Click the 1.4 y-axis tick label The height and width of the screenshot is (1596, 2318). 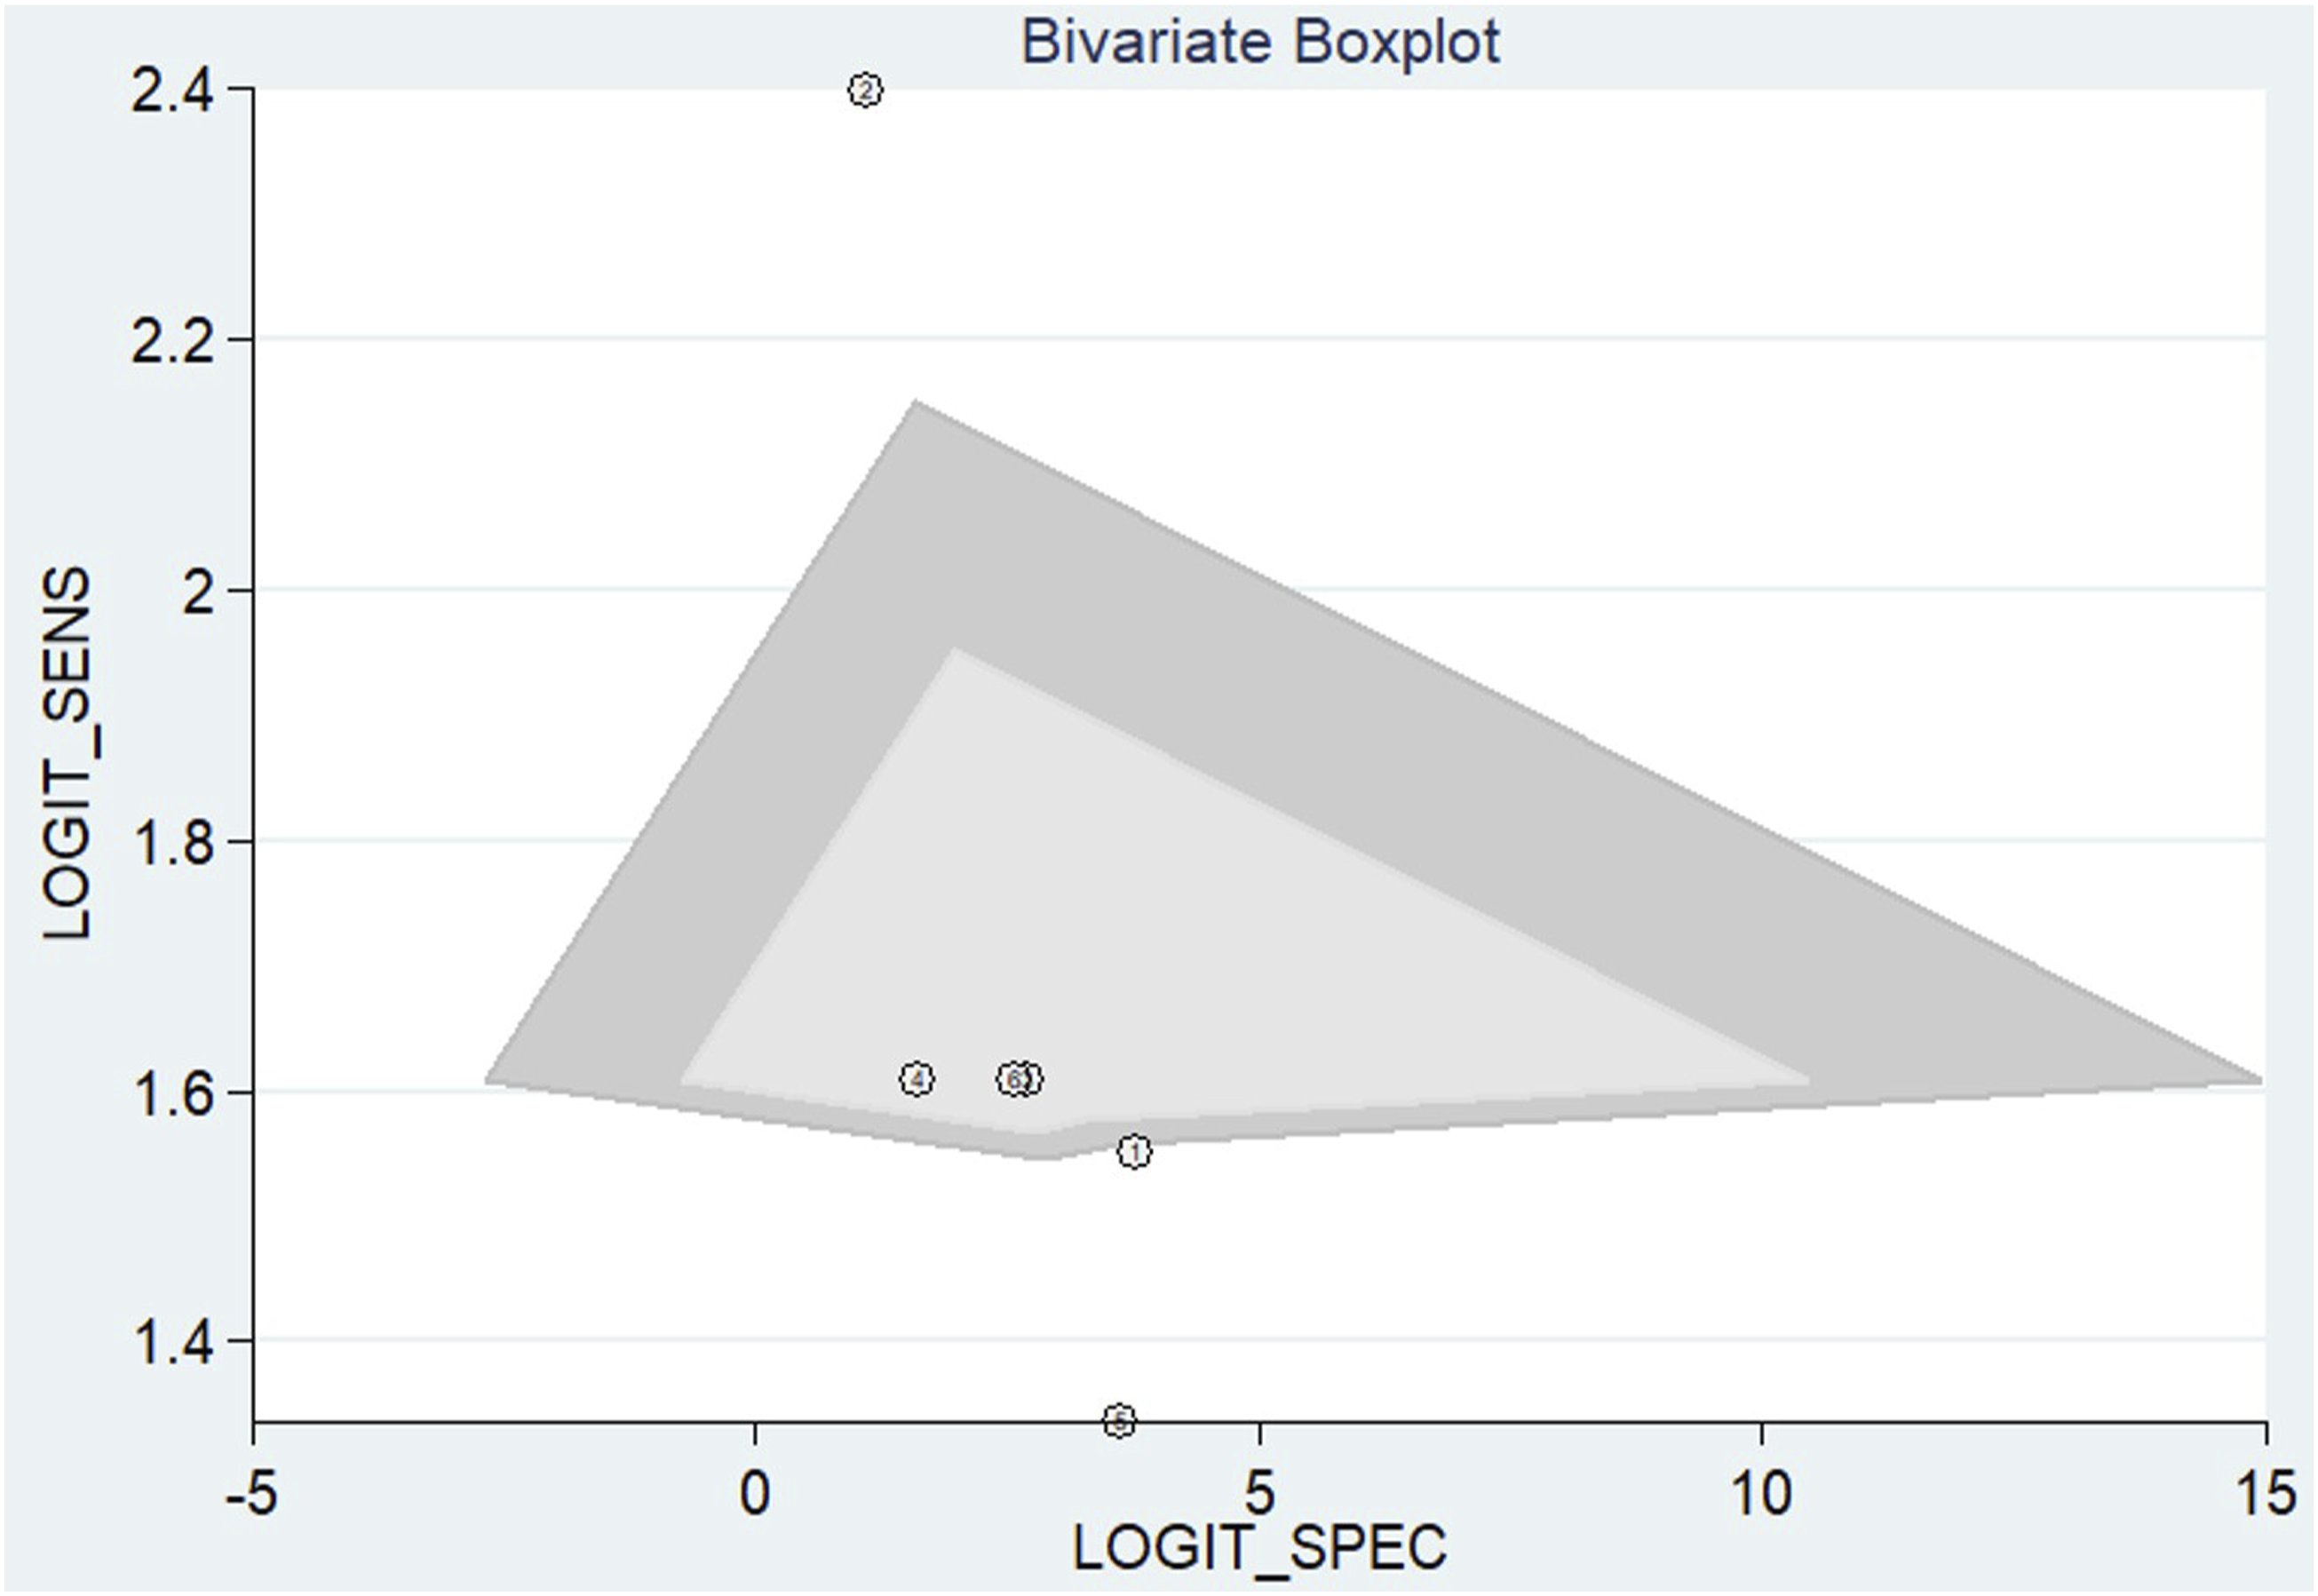(x=172, y=1344)
